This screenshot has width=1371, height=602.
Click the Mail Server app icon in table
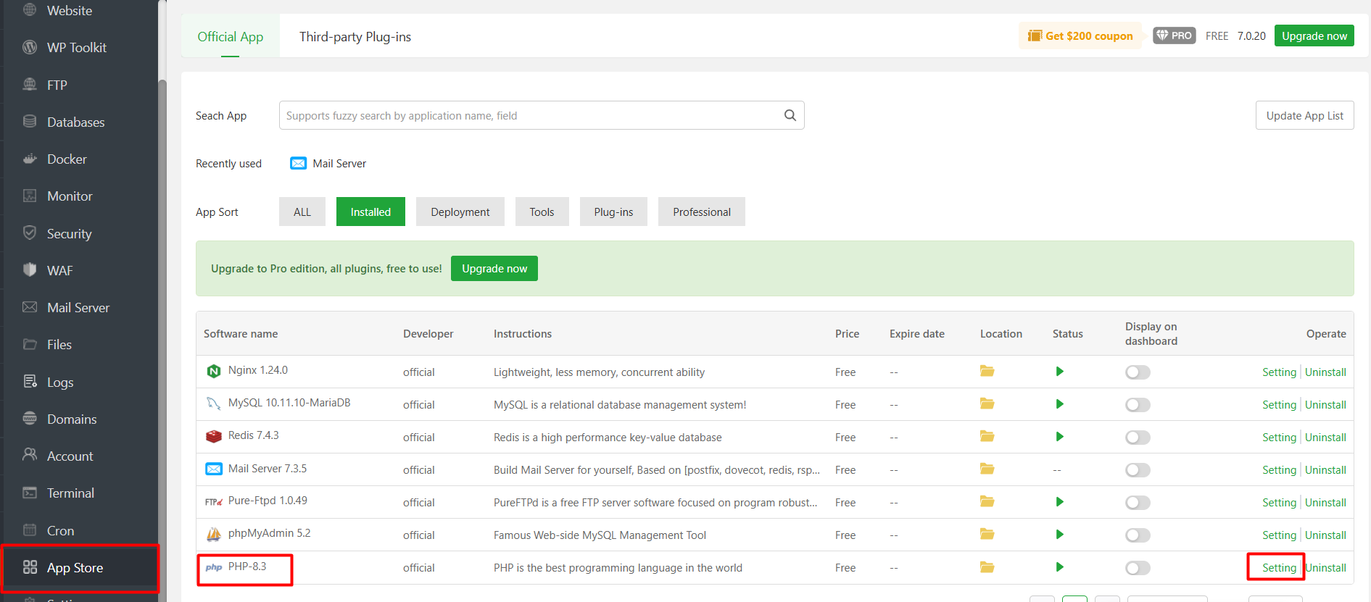(x=213, y=469)
